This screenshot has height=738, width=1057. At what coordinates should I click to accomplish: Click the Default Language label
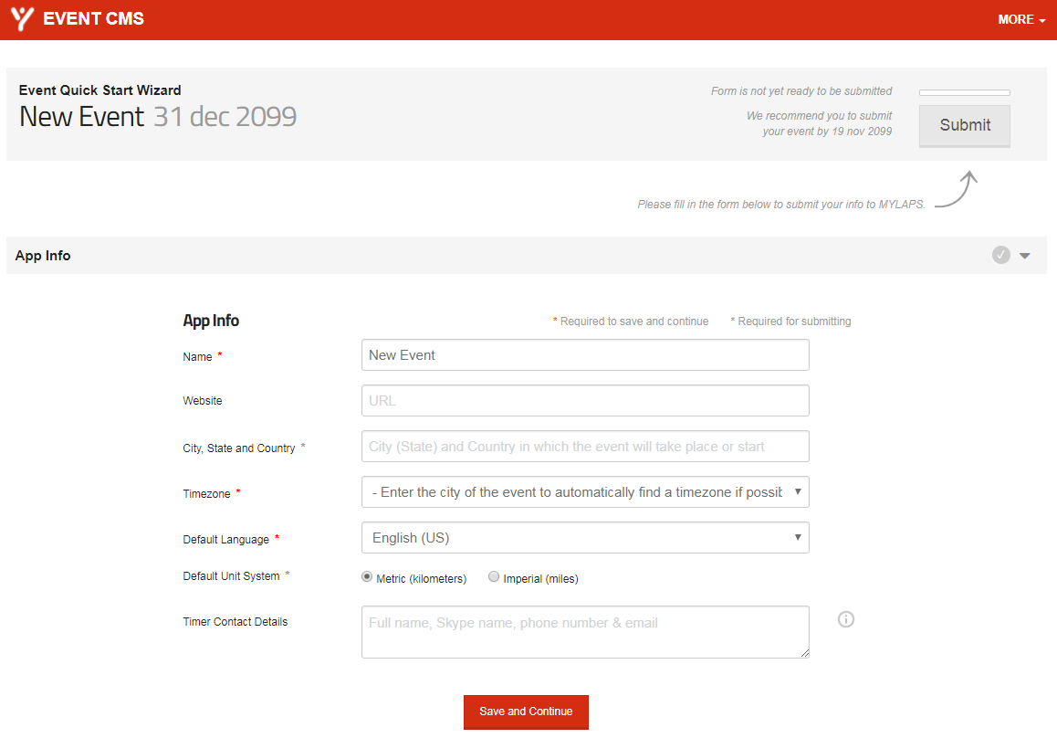(225, 540)
